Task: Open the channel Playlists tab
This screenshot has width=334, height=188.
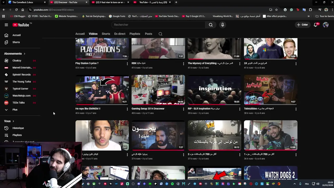Action: click(x=135, y=34)
